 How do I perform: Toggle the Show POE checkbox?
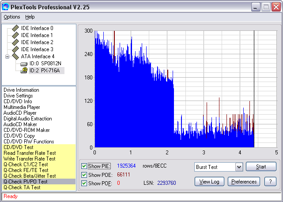pyautogui.click(x=84, y=175)
